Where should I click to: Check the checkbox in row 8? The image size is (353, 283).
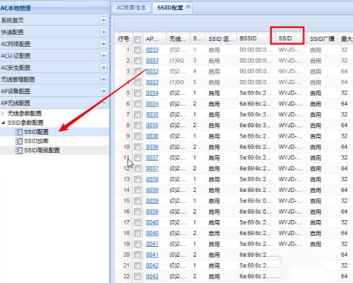pyautogui.click(x=138, y=126)
